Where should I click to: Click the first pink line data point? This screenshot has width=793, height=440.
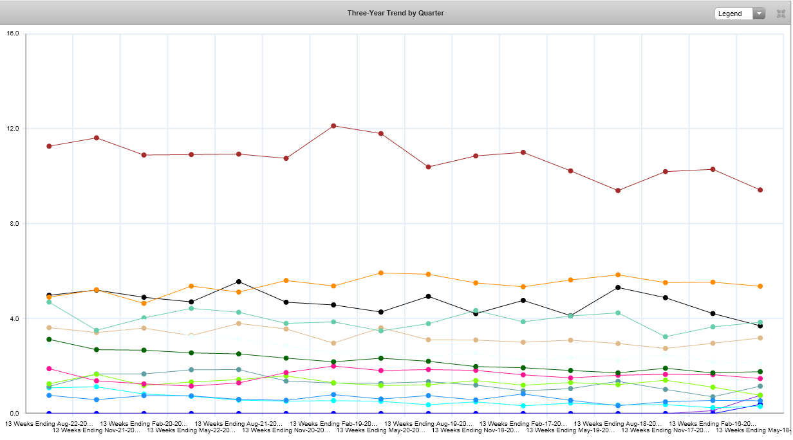click(x=49, y=369)
